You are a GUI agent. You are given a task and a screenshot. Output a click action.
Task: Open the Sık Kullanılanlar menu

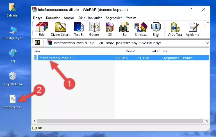point(90,18)
